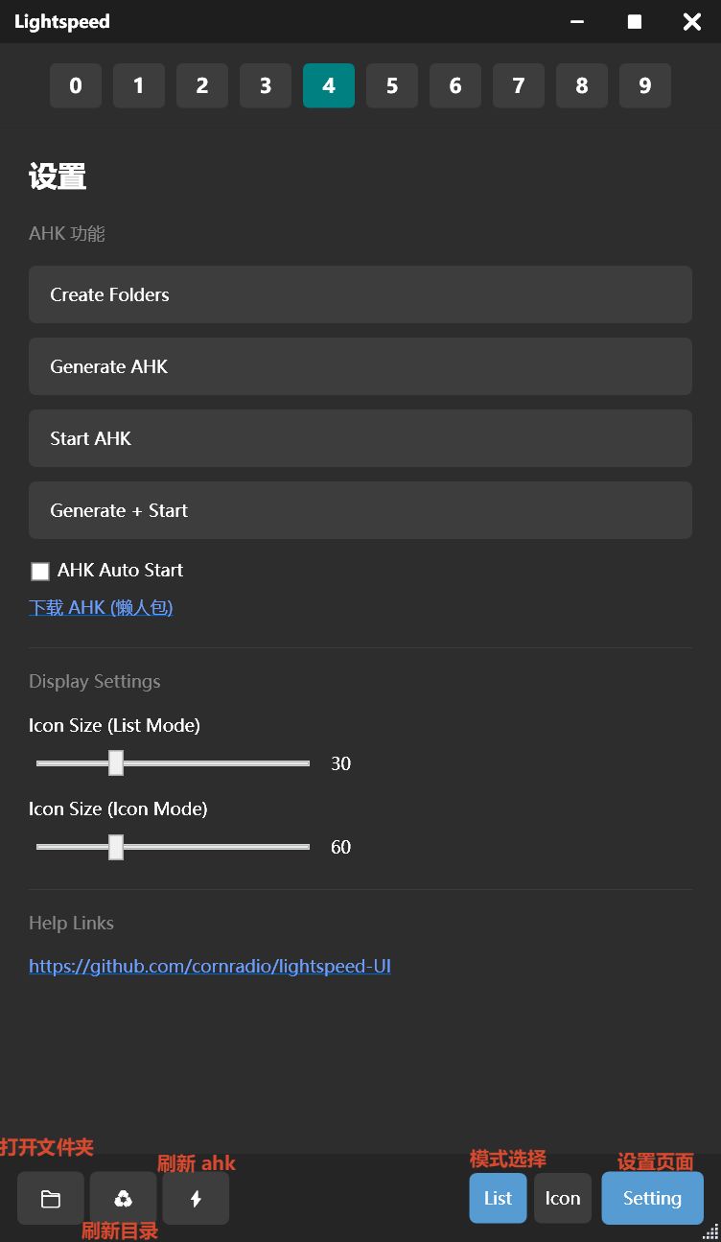Image resolution: width=721 pixels, height=1242 pixels.
Task: Click the Icon Size (List Mode) slider
Action: (x=173, y=763)
